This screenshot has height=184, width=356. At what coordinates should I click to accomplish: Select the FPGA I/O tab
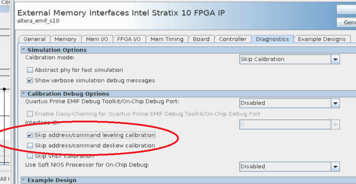[x=129, y=39]
